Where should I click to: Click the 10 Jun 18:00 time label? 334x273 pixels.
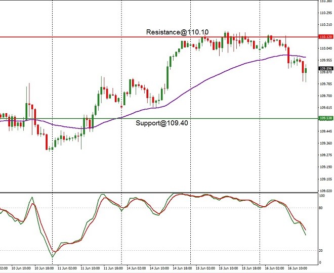[x=44, y=268]
